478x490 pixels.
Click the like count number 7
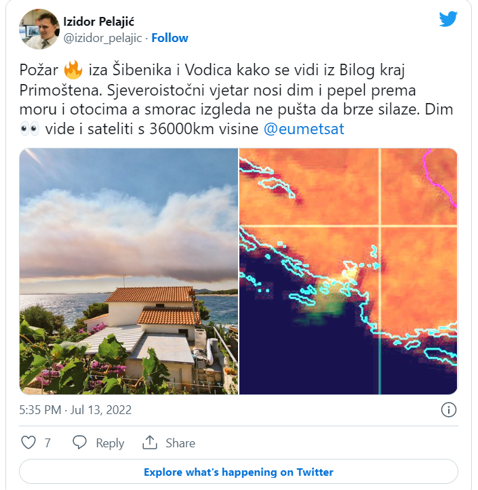(x=47, y=443)
